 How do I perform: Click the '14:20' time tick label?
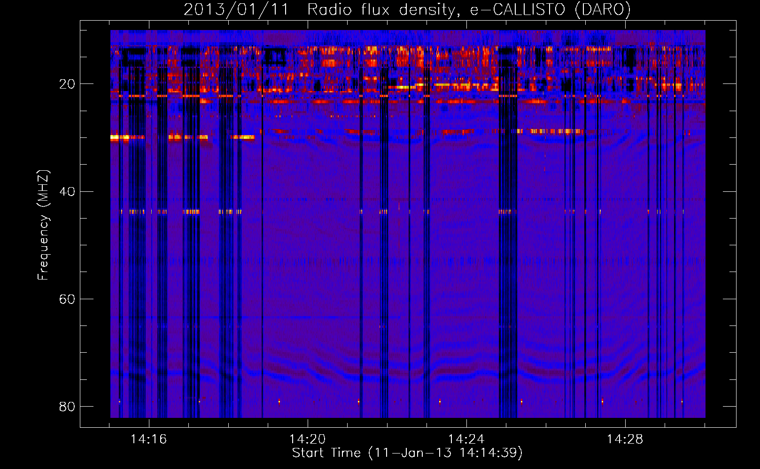[308, 439]
